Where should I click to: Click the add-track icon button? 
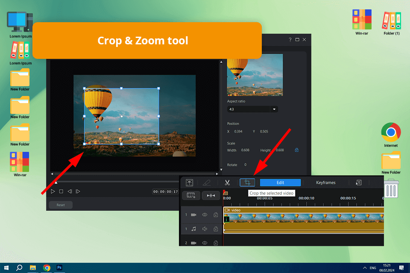(x=191, y=195)
